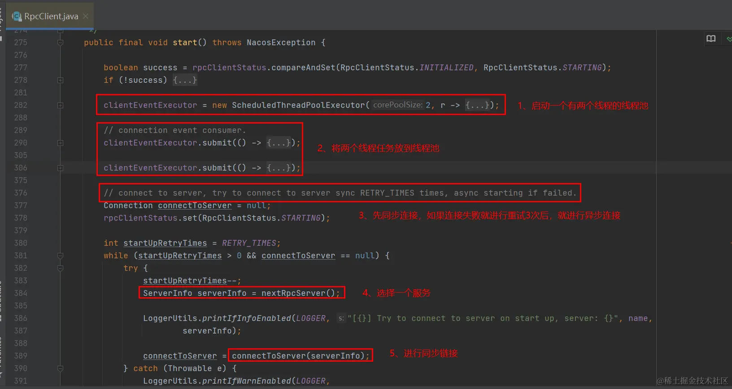Screen dimensions: 732x389
Task: Expand fold marker beside line 306
Action: [x=60, y=168]
